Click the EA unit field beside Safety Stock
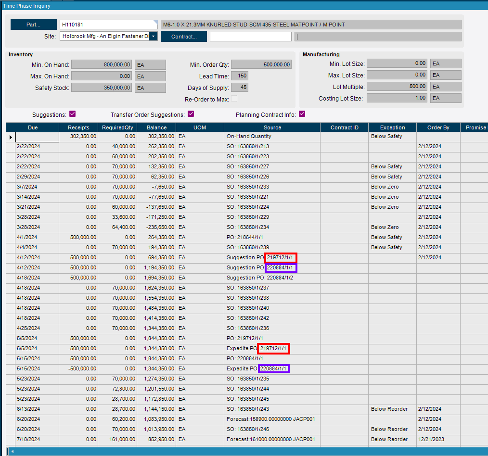This screenshot has width=488, height=456. (150, 88)
